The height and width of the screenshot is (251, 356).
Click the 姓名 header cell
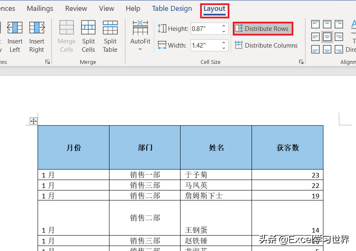(216, 147)
